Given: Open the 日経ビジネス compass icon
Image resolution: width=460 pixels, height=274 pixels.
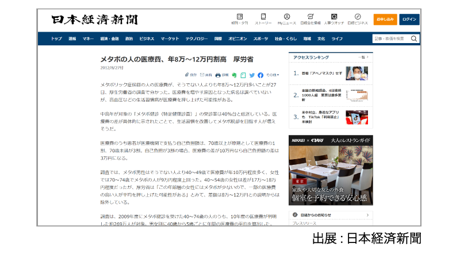Looking at the screenshot, I should tap(358, 17).
